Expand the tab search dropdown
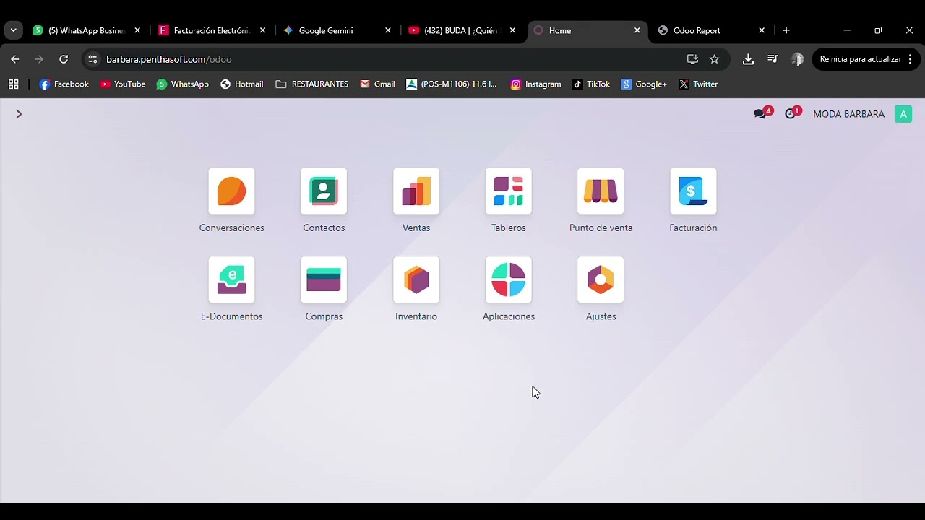The width and height of the screenshot is (925, 520). click(13, 30)
